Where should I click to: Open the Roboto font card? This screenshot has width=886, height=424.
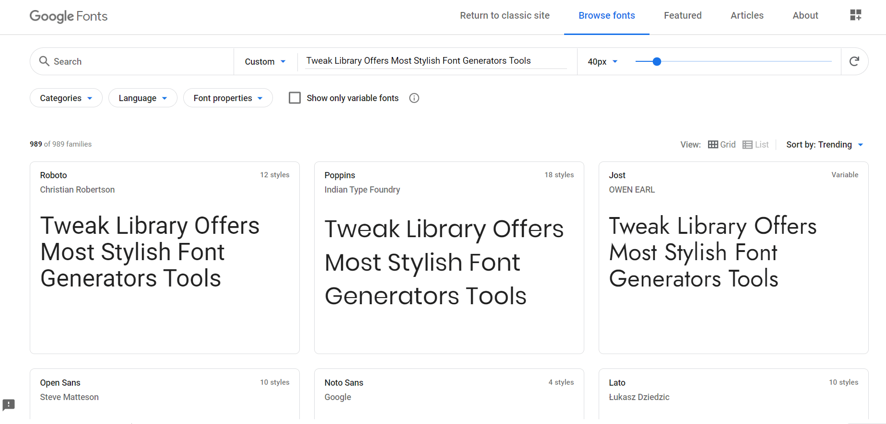tap(165, 258)
